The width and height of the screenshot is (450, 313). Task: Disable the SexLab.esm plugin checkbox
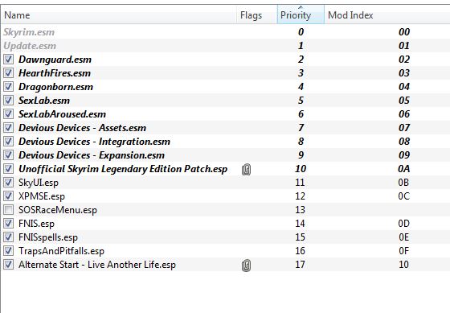click(8, 101)
